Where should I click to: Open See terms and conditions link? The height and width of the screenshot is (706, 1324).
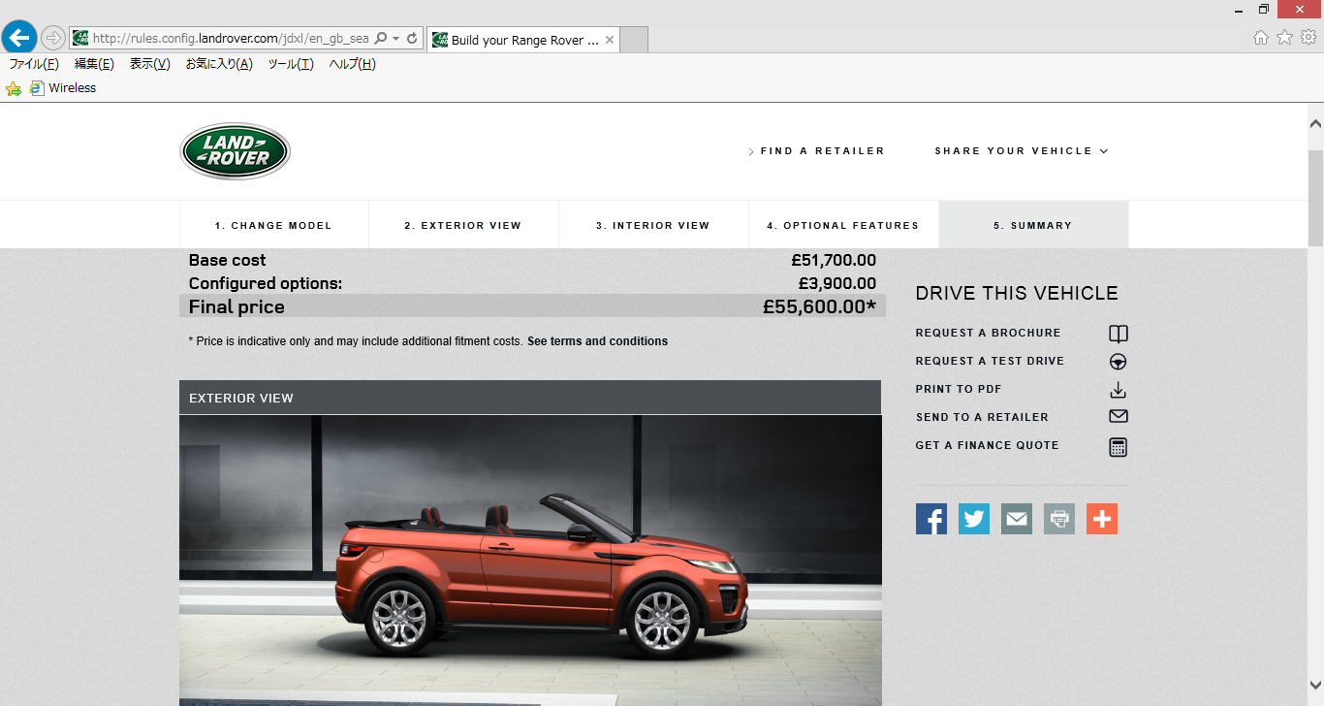tap(597, 341)
